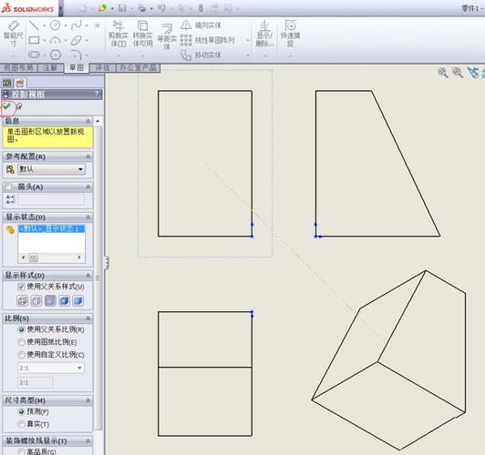Toggle the use parent style checkbox
Viewport: 485px width, 455px height.
click(21, 287)
